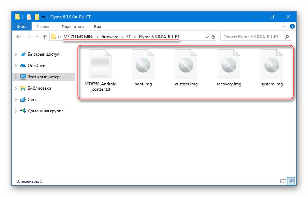Click the window title bar folder icon
308x197 pixels.
[17, 17]
